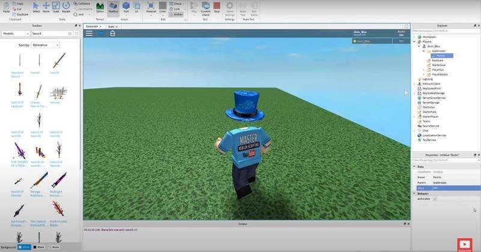Open Game Settings
481x252 pixels.
[230, 8]
